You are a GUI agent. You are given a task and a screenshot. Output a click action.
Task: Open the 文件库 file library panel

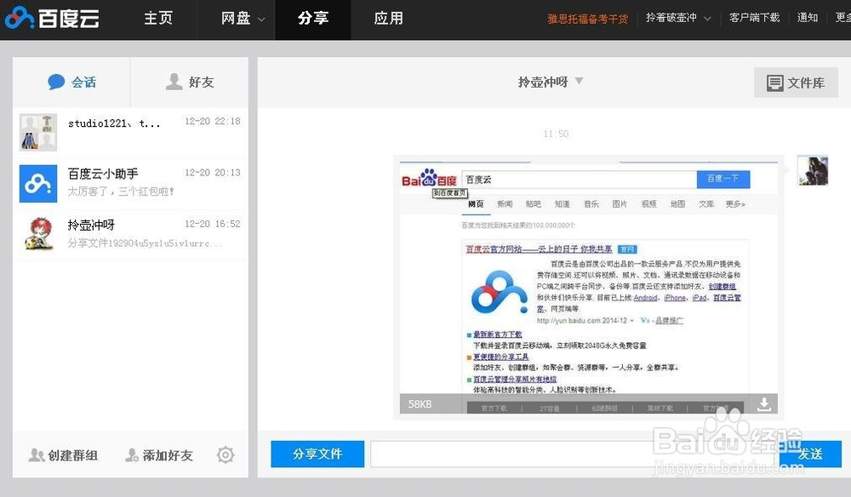click(795, 82)
